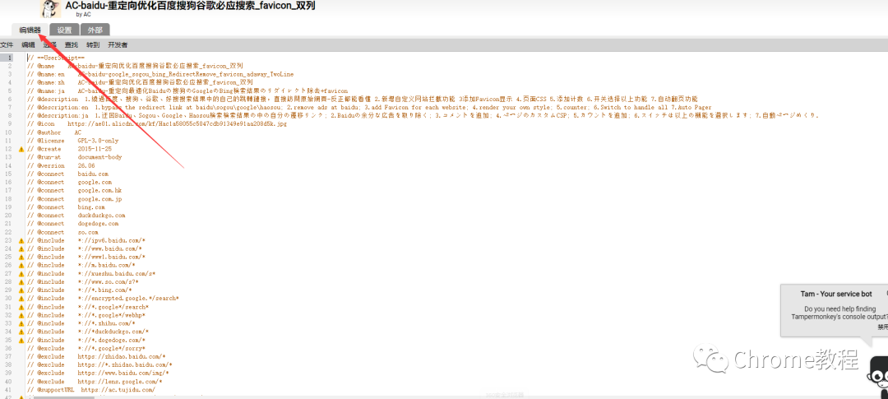Screen dimensions: 888x399
Task: Open the 查找 menu
Action: pyautogui.click(x=72, y=44)
